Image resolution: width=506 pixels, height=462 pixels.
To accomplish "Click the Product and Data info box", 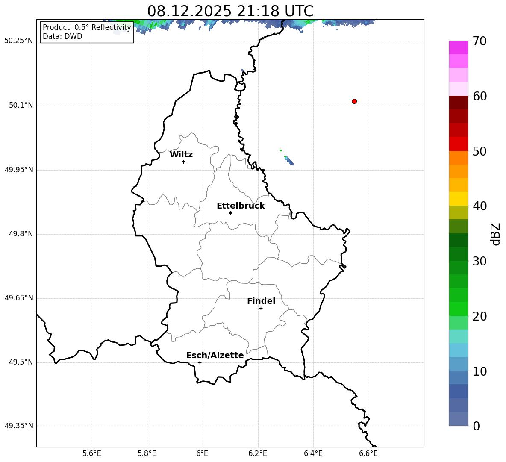I will (x=87, y=32).
